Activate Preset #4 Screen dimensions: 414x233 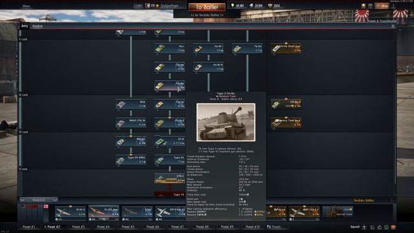pyautogui.click(x=103, y=227)
